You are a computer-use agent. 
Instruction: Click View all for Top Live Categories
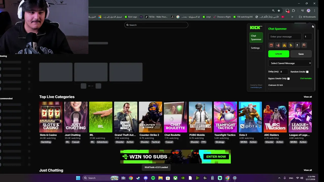[308, 97]
